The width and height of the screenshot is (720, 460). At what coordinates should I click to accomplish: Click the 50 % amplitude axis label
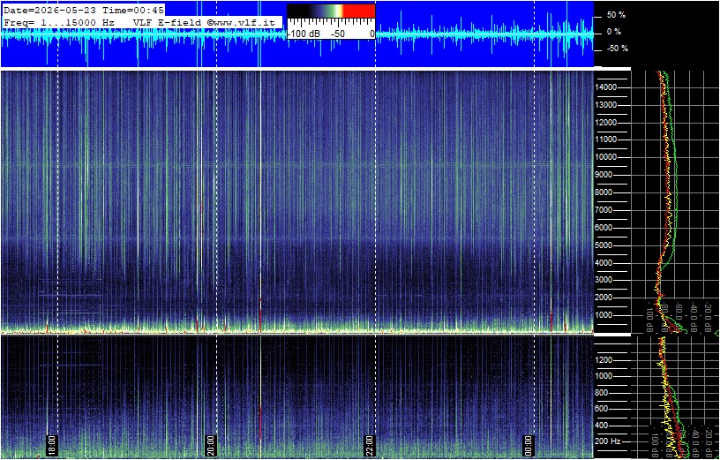(x=616, y=15)
